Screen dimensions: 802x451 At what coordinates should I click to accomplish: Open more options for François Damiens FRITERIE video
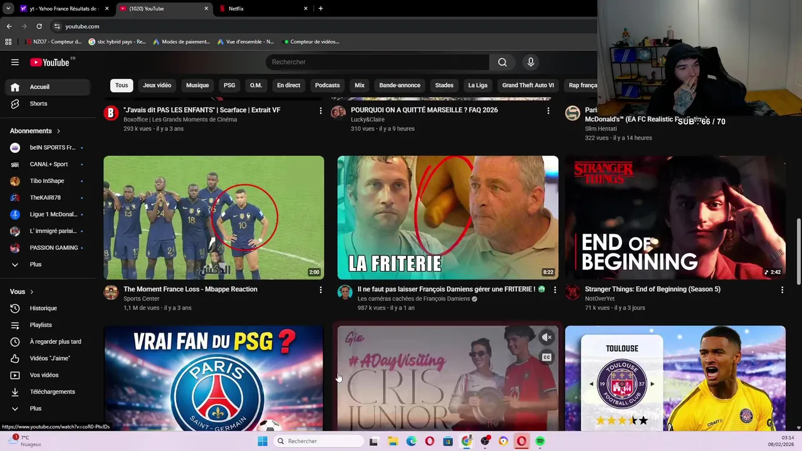click(x=555, y=290)
